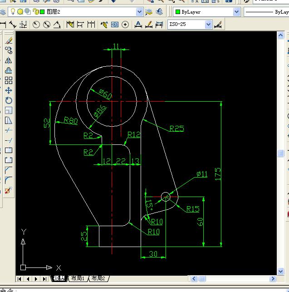Select the Explode tool
289x292 pixels.
pos(9,190)
